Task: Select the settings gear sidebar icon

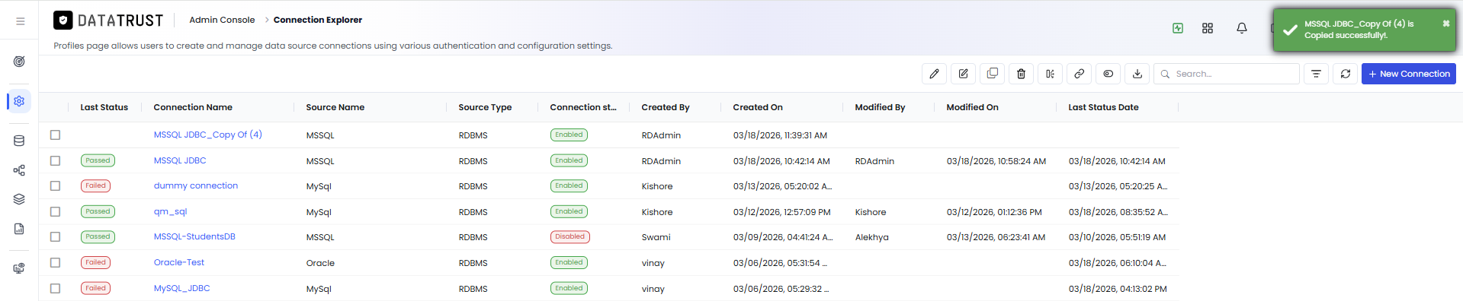Action: pos(19,101)
